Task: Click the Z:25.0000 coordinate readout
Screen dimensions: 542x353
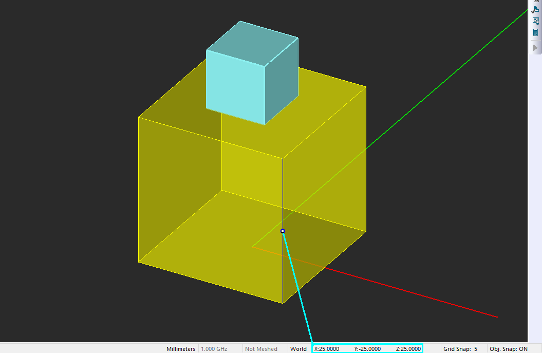Action: pos(408,349)
